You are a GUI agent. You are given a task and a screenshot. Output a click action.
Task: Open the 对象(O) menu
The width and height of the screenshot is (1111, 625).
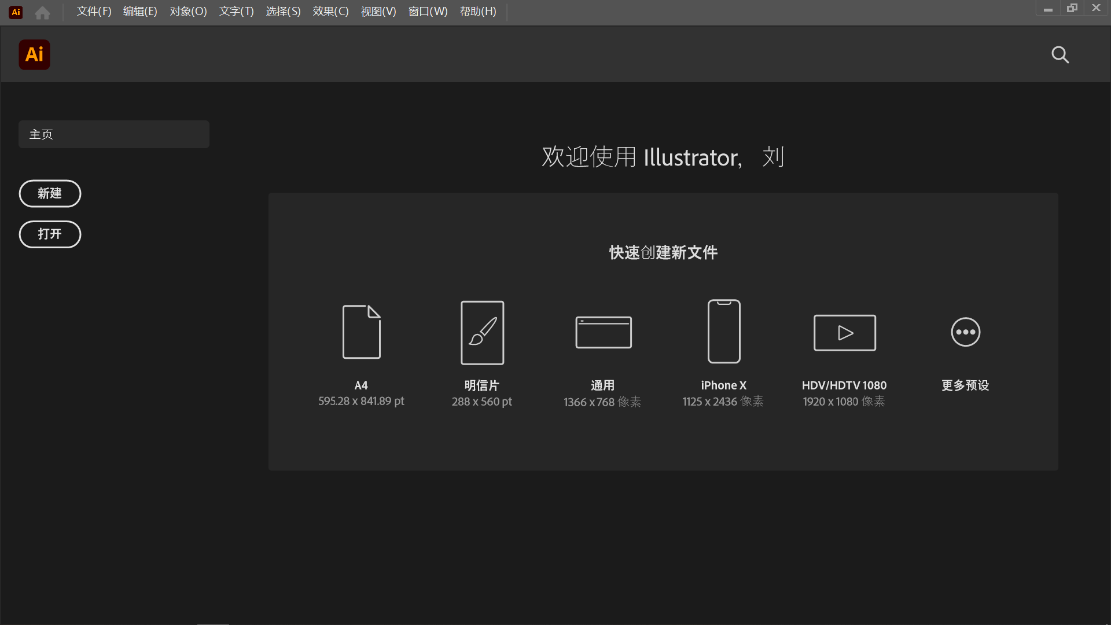click(x=188, y=12)
